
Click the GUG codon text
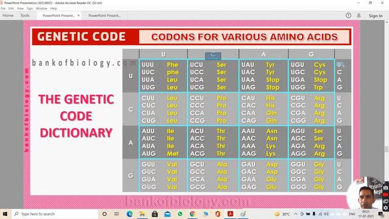[149, 187]
